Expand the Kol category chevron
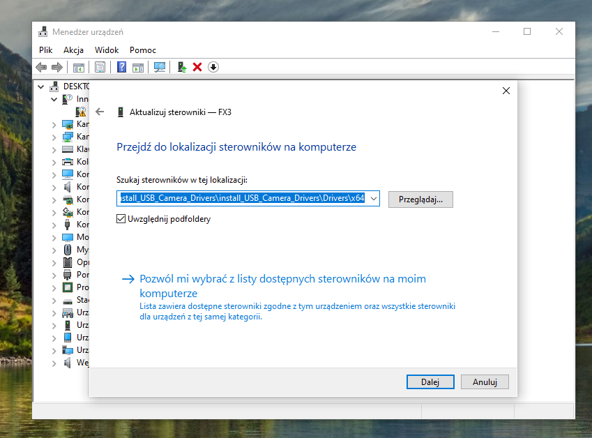The height and width of the screenshot is (438, 592). click(54, 162)
